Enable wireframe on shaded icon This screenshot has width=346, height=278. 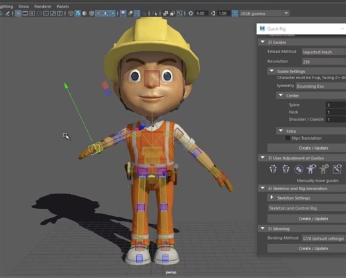[91, 13]
